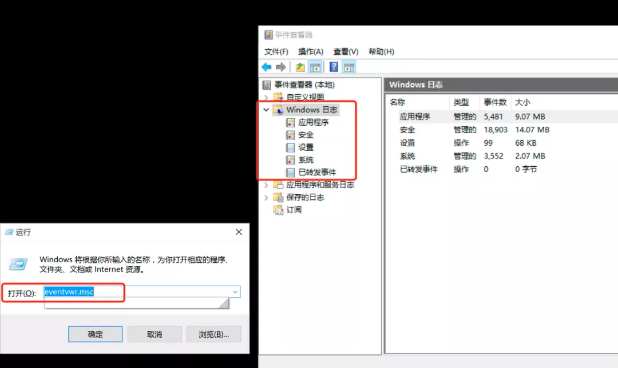Click the 68 KB size cell
The height and width of the screenshot is (368, 618).
click(x=526, y=143)
